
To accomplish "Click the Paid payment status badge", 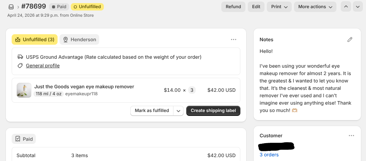I will tap(59, 7).
